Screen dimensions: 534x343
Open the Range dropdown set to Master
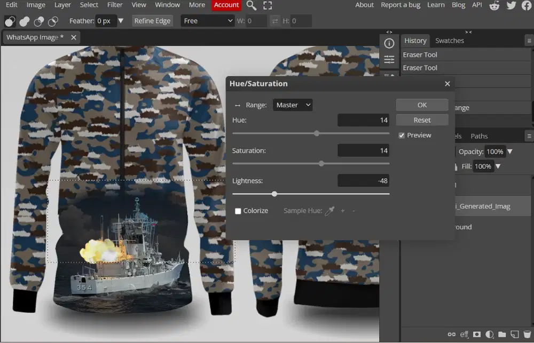(x=292, y=105)
